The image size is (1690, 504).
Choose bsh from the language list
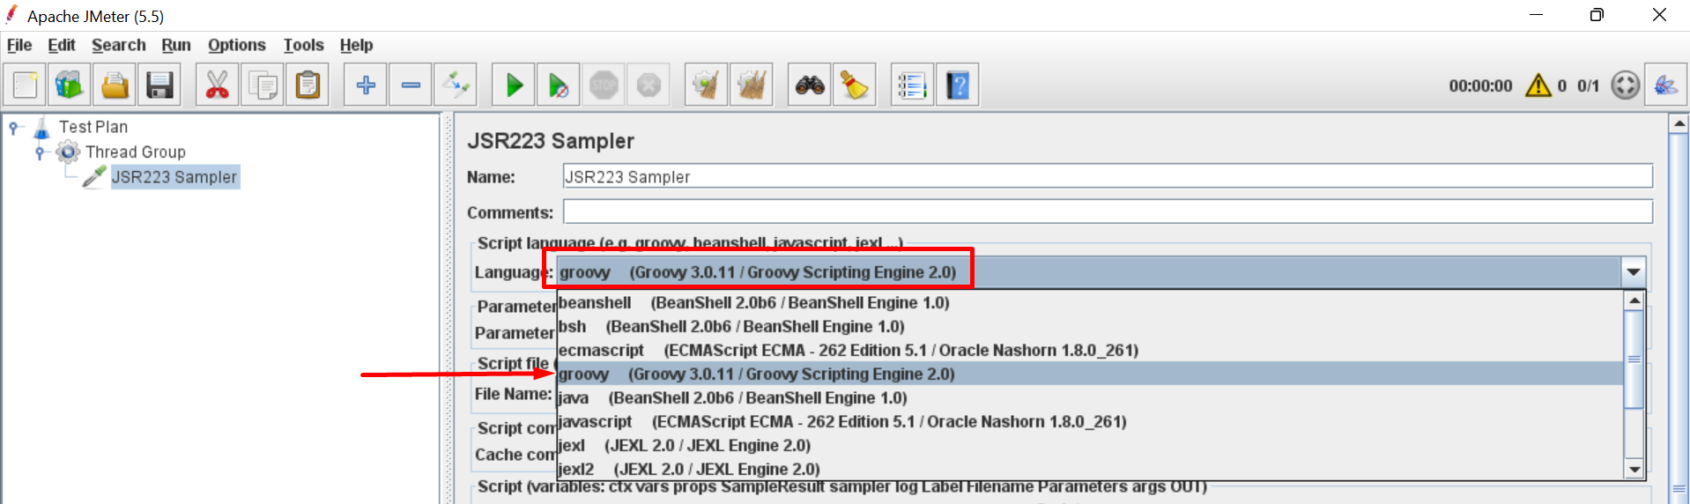pyautogui.click(x=1090, y=327)
